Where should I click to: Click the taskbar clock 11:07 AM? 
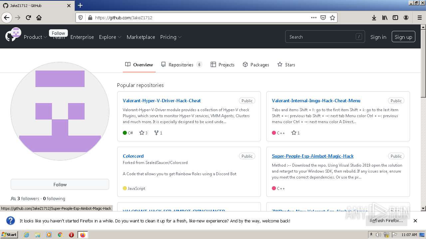coord(409,235)
